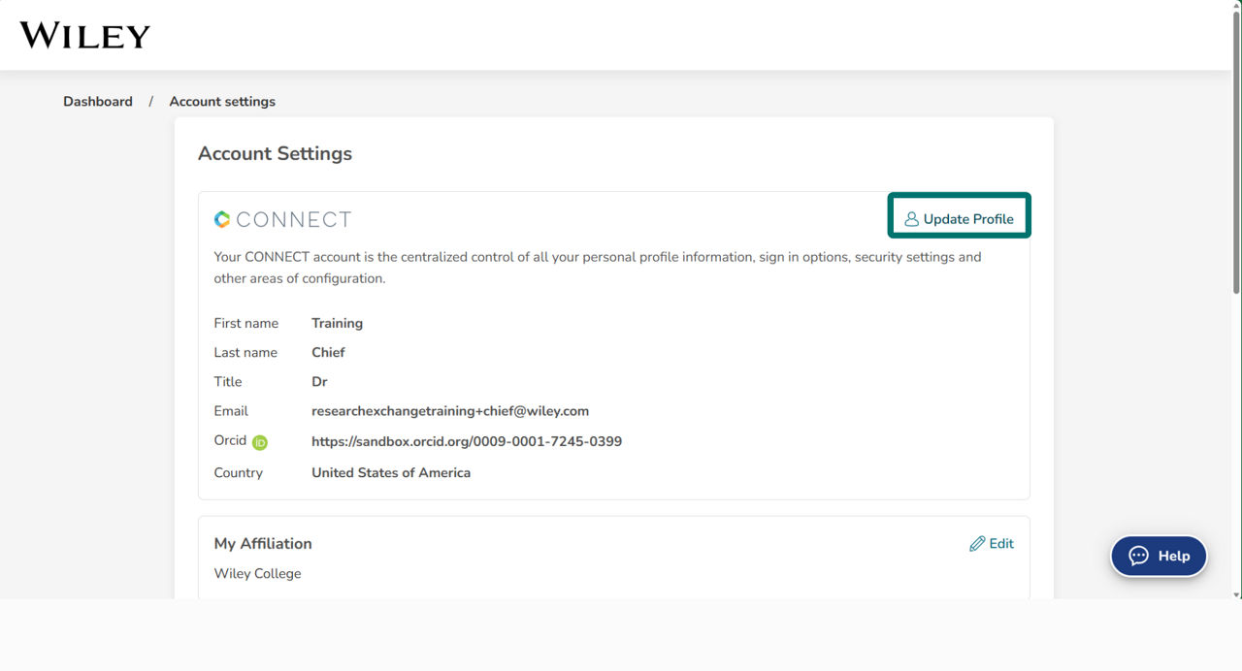Click the email researchexchangetraining+chief@wiley.com
Screen dimensions: 1242x671
[450, 411]
